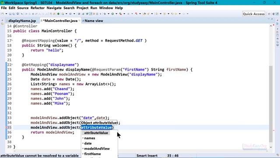Click the Open Perspective icon beside Quick Access
The height and width of the screenshot is (158, 280).
coord(269,14)
